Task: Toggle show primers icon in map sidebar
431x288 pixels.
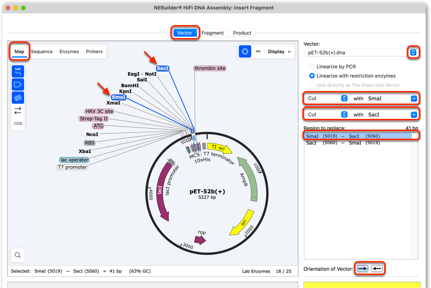Action: pos(18,98)
